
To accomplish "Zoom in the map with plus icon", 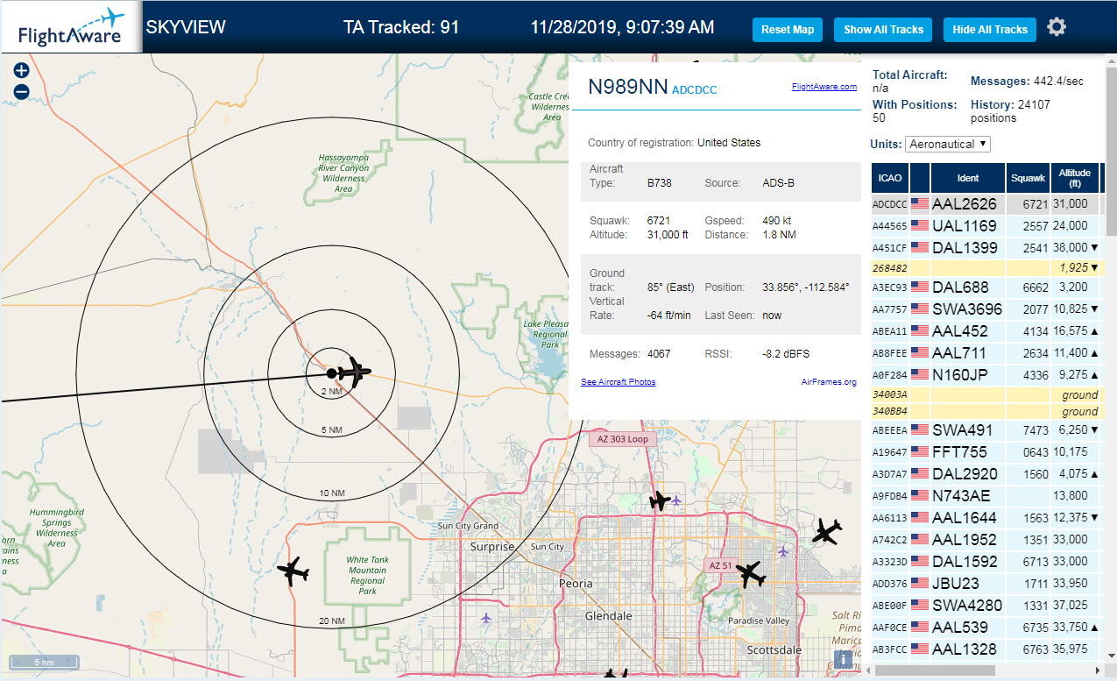I will (x=22, y=71).
